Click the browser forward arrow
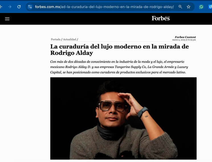Image resolution: width=212 pixels, height=162 pixels. point(10,7)
